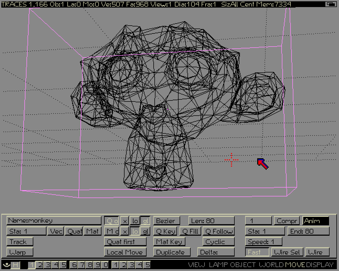Select layer 6 in the layer buttons

(x=74, y=265)
